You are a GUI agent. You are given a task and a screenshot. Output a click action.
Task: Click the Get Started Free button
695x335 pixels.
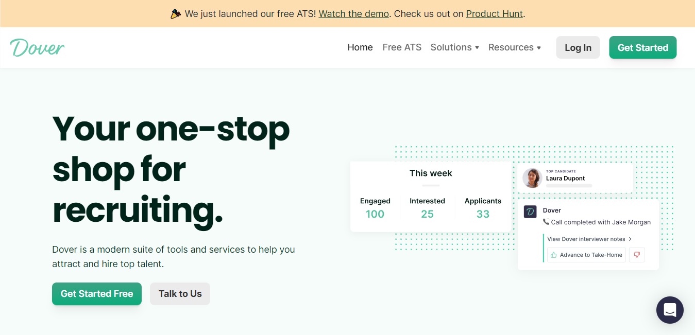click(97, 294)
